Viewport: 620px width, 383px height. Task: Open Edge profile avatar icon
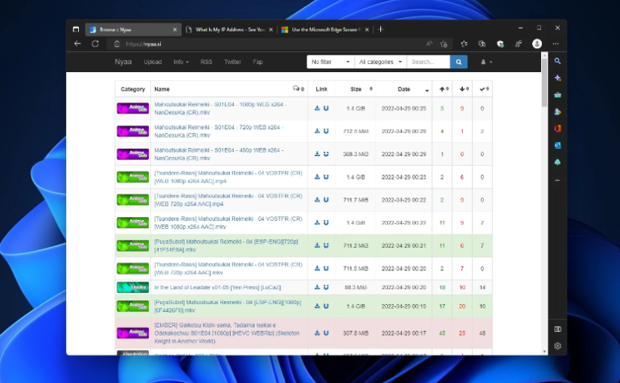click(537, 44)
